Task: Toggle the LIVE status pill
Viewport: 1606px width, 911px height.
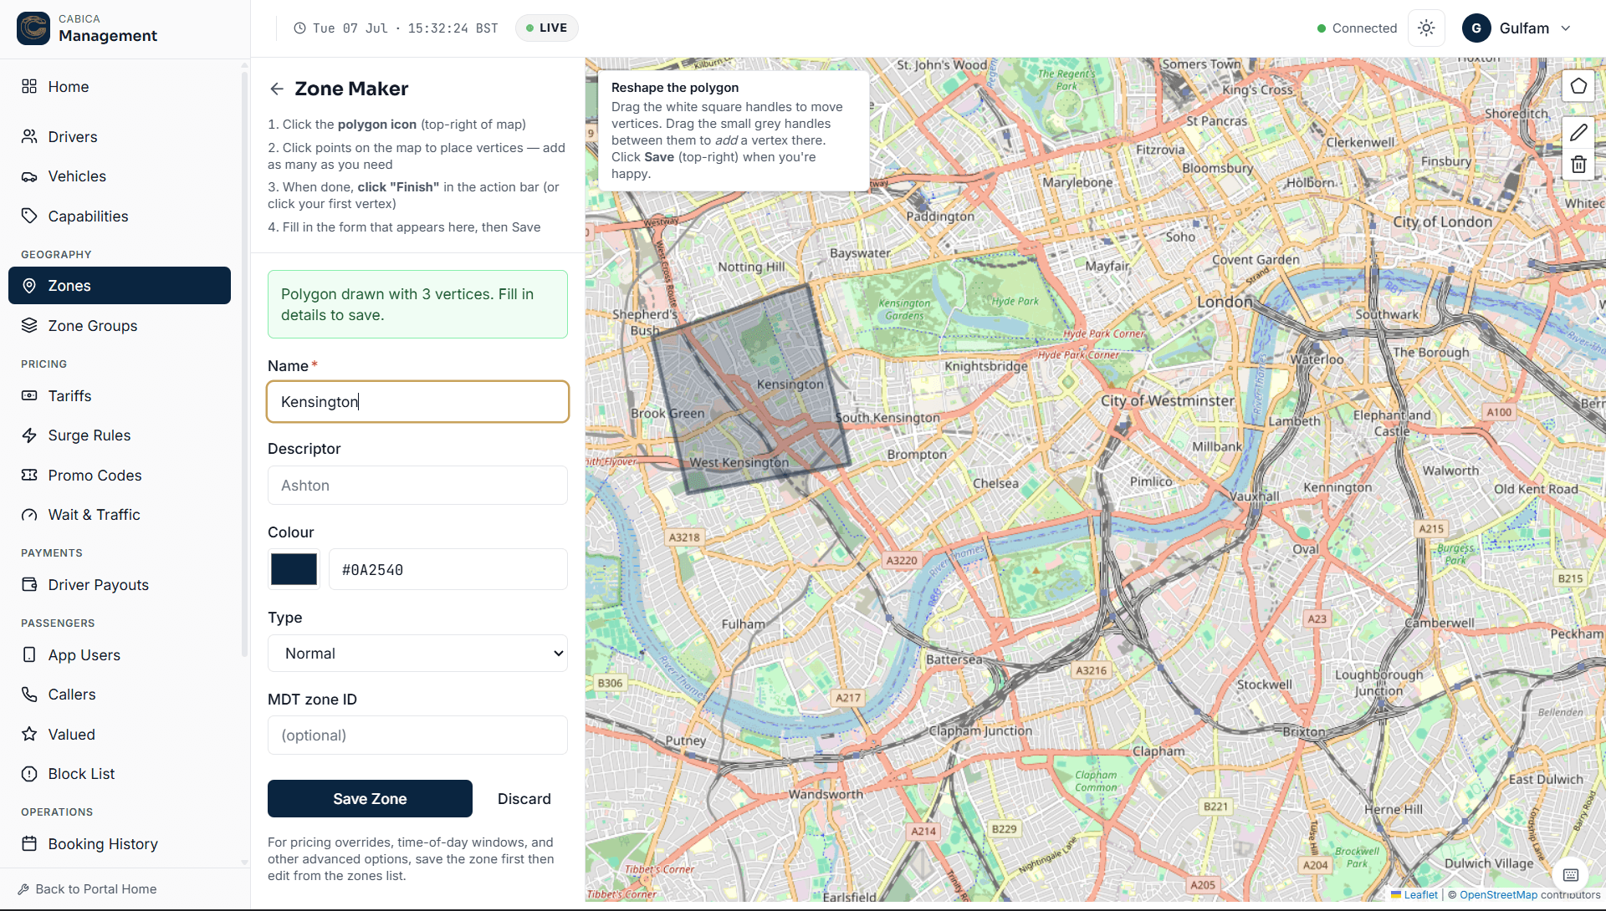Action: click(x=546, y=28)
